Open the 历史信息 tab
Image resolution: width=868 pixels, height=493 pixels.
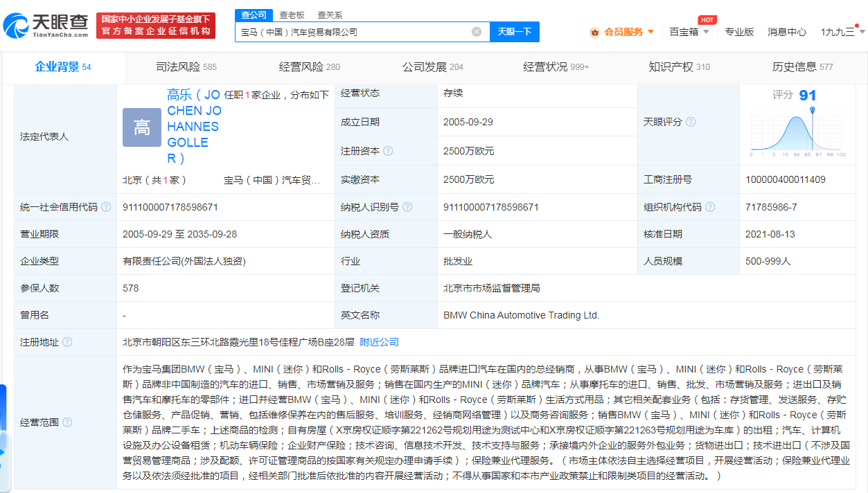(x=803, y=67)
